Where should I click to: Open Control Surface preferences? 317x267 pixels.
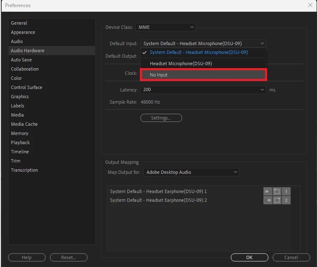(52, 87)
